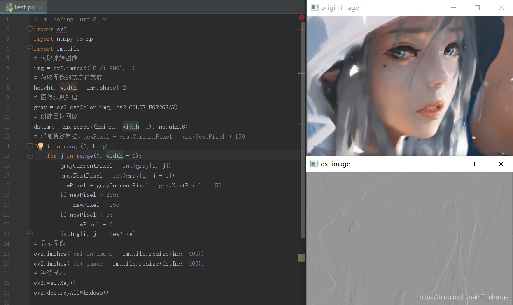
Task: Click 'gray = cv2.cvtColor' on line 10
Action: coord(65,107)
